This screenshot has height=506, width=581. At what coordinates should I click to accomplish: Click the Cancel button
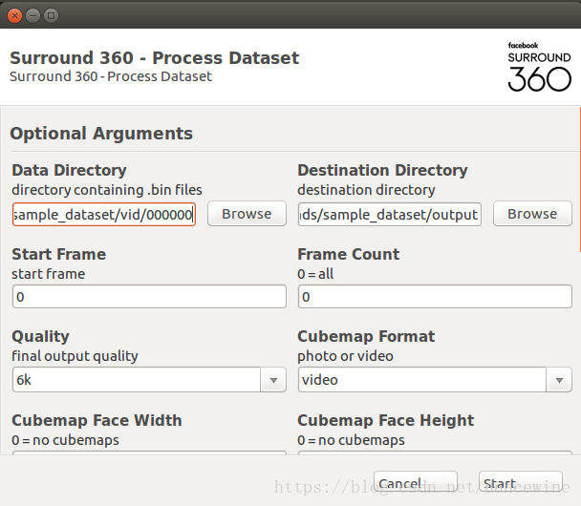[x=416, y=483]
